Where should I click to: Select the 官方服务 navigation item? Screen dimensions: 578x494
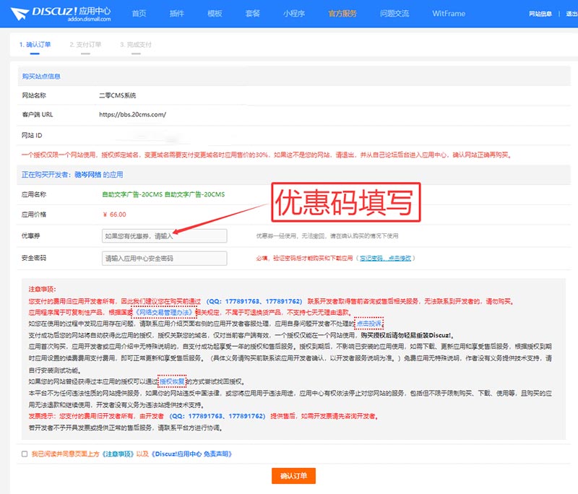point(342,14)
